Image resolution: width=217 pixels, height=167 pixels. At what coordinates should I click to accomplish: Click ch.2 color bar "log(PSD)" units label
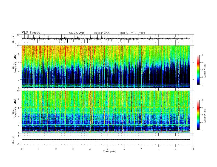click(205, 116)
